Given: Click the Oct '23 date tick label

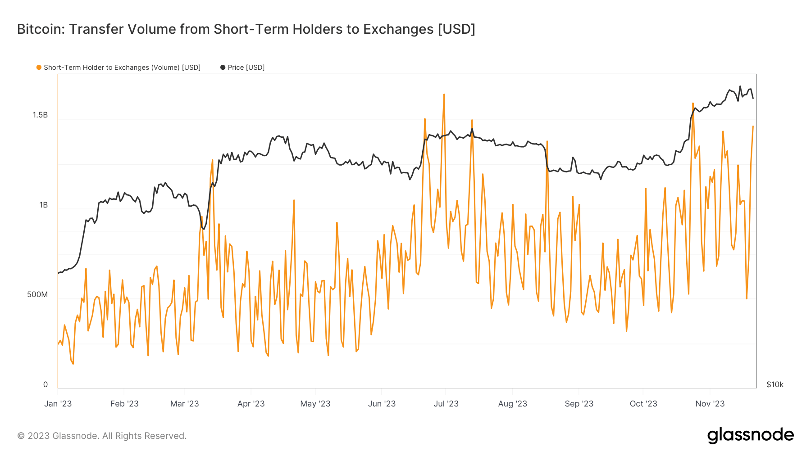Looking at the screenshot, I should (x=643, y=404).
